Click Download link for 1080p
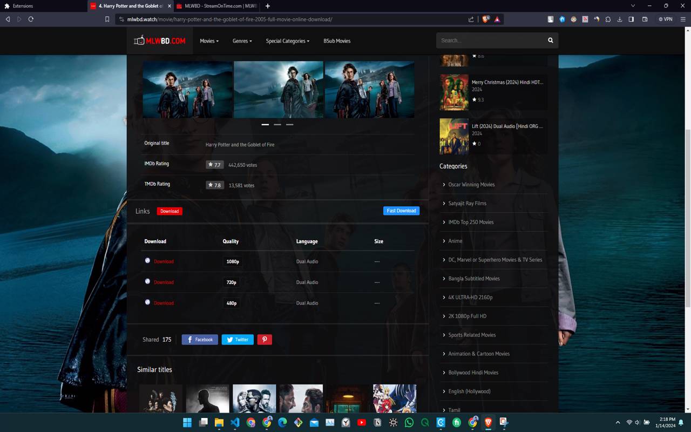Image resolution: width=691 pixels, height=432 pixels. (x=164, y=261)
